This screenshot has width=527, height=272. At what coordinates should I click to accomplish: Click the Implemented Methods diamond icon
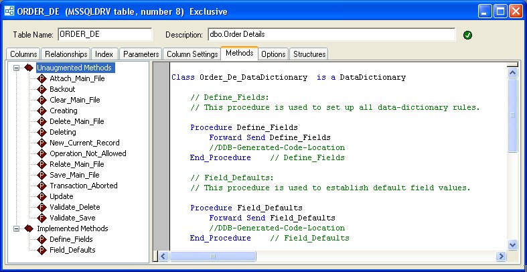tap(29, 228)
